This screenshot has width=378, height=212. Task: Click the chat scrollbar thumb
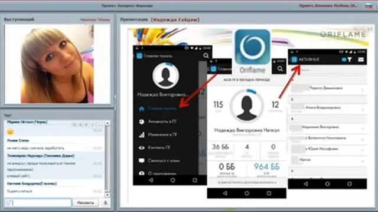(107, 158)
